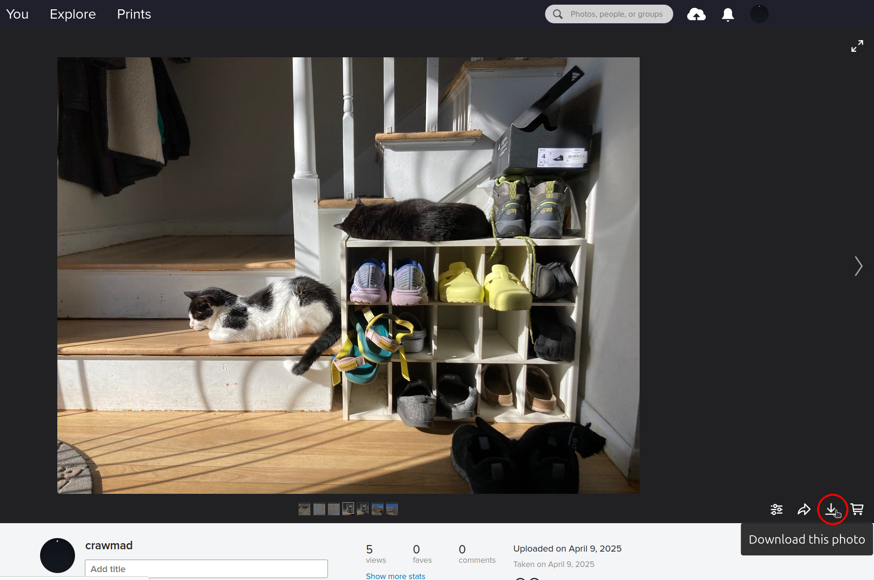Viewport: 874px width, 580px height.
Task: Click the download photo icon
Action: 833,509
